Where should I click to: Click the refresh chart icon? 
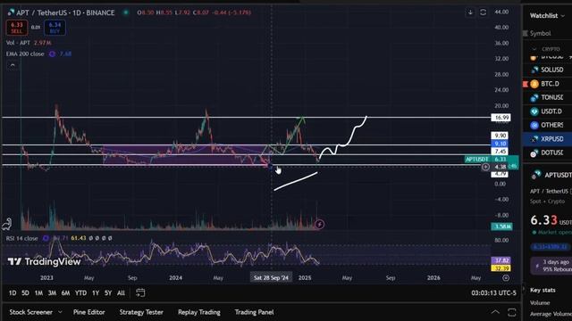pyautogui.click(x=483, y=12)
